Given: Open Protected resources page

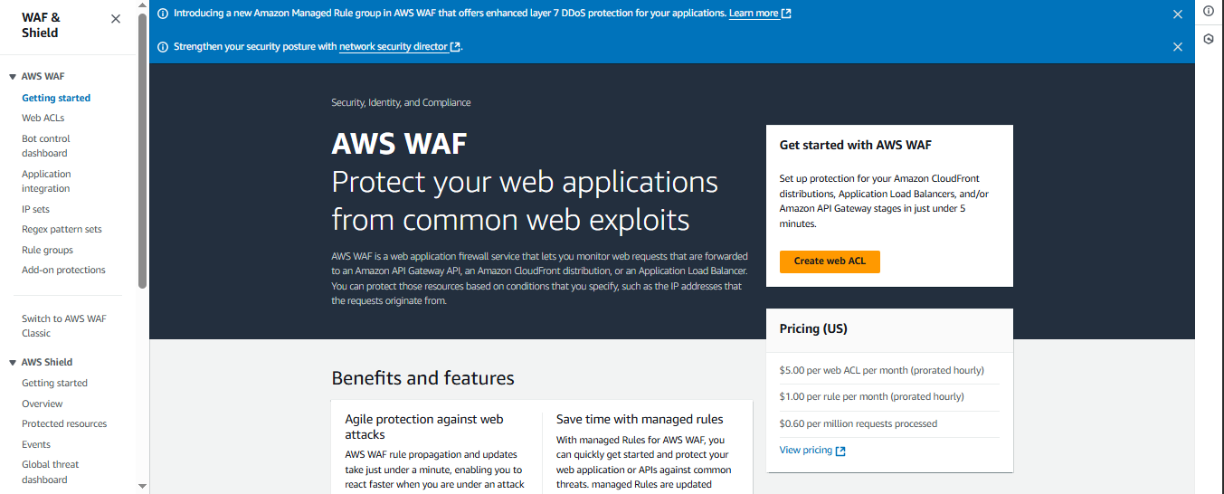Looking at the screenshot, I should click(x=64, y=423).
